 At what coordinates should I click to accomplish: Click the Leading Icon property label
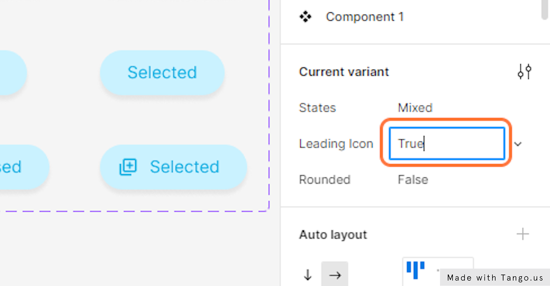point(336,144)
